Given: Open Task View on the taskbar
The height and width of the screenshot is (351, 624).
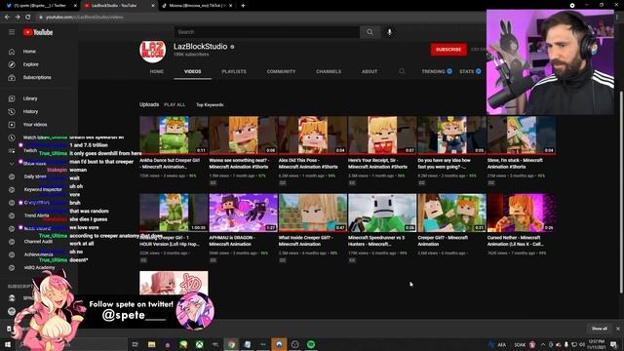Looking at the screenshot, I should click(x=136, y=344).
